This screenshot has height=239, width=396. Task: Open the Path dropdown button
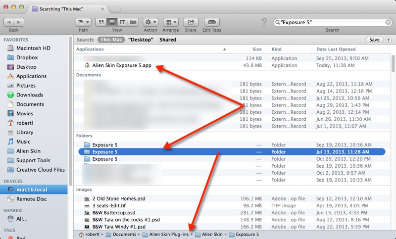point(83,22)
